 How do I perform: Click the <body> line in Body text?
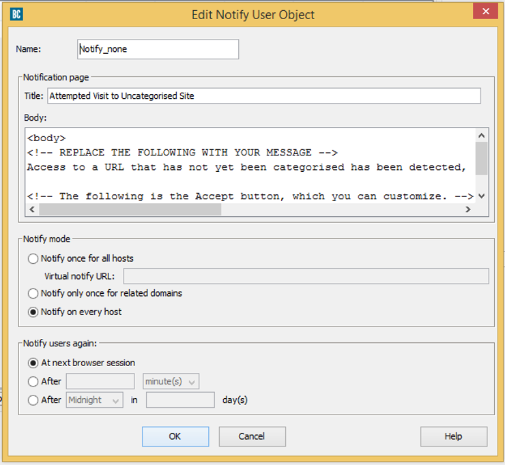pos(46,138)
